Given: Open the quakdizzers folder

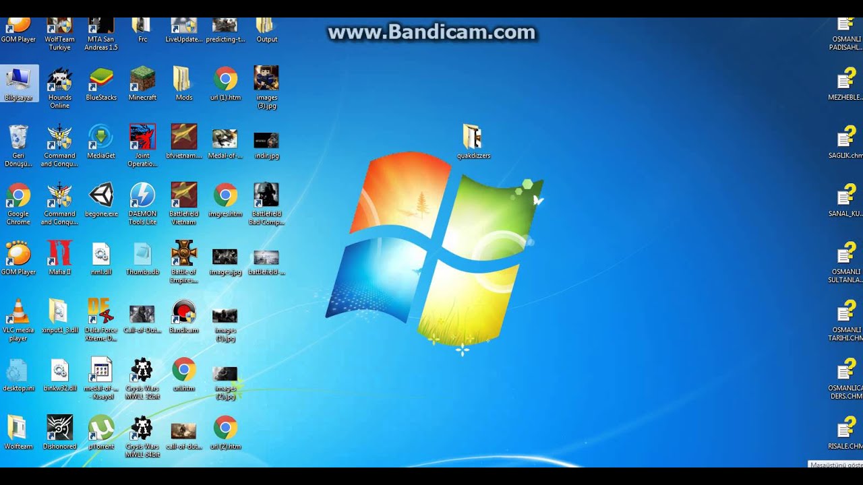Looking at the screenshot, I should tap(473, 141).
